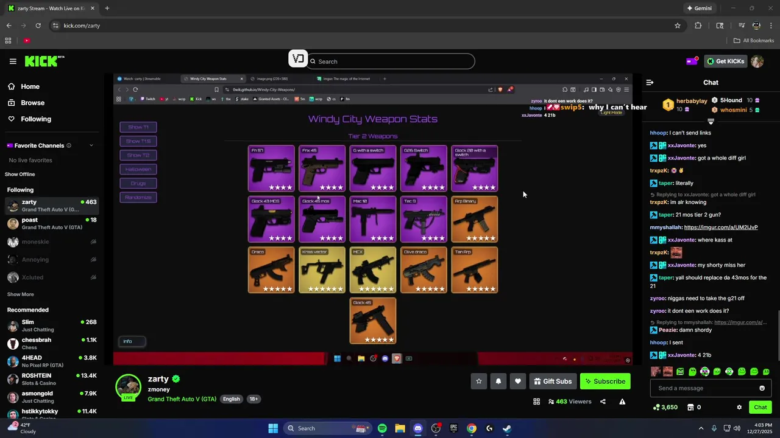
Task: Select zarty in Following list
Action: 51,206
